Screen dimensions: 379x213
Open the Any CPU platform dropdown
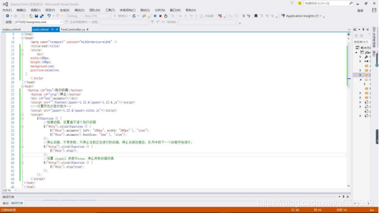click(x=97, y=16)
